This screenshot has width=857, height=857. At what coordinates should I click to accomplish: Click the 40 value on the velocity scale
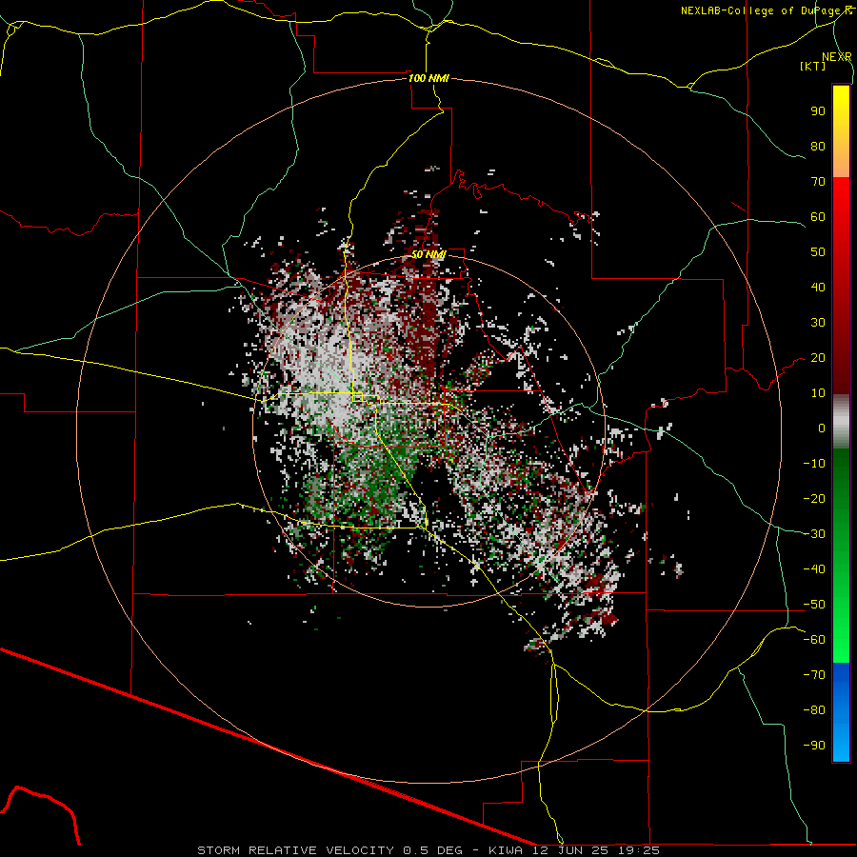(x=818, y=288)
